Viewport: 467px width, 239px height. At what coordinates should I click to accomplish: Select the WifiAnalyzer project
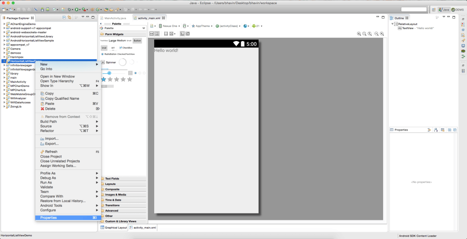[18, 98]
